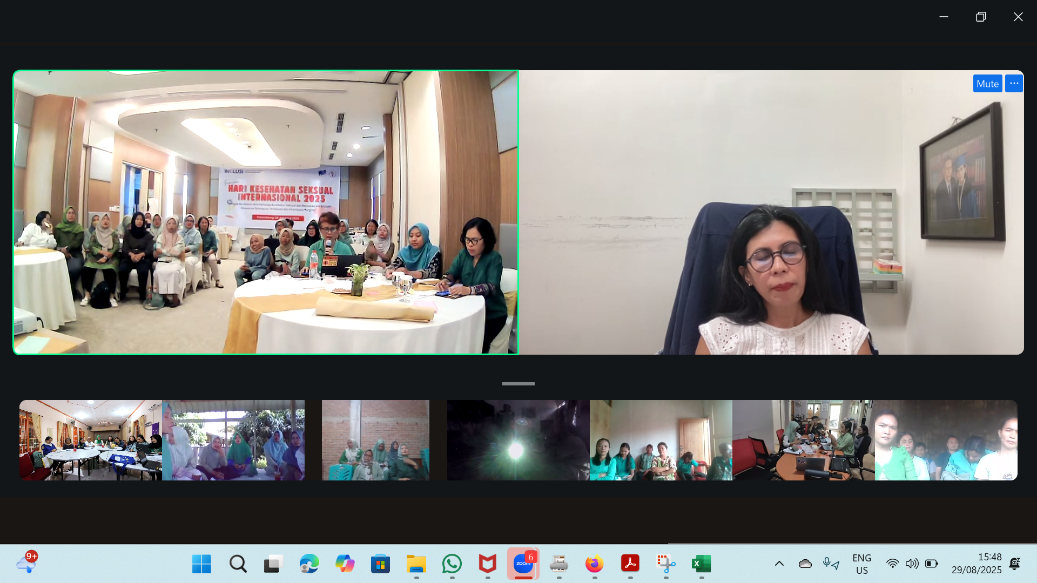
Task: Open the volume control in the system tray
Action: (912, 564)
